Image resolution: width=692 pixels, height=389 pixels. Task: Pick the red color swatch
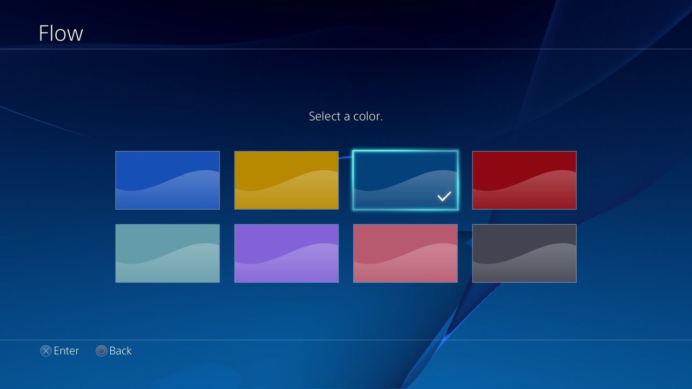tap(524, 180)
